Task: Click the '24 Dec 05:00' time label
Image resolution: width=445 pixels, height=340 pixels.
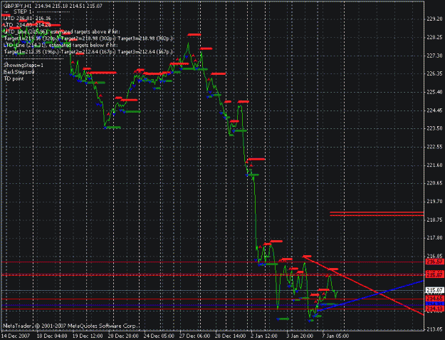Action: [x=159, y=336]
